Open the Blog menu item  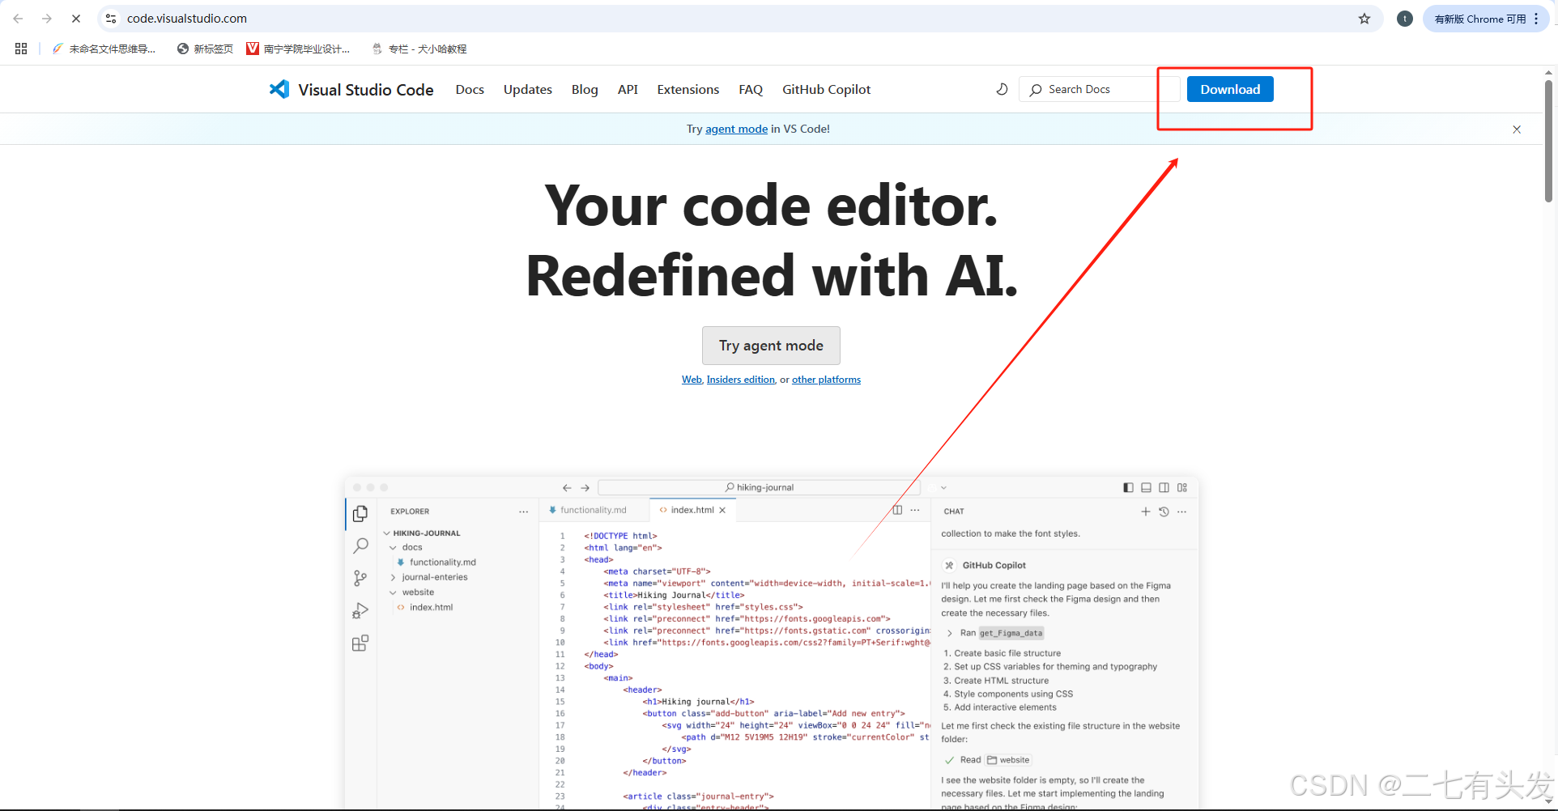pyautogui.click(x=585, y=89)
